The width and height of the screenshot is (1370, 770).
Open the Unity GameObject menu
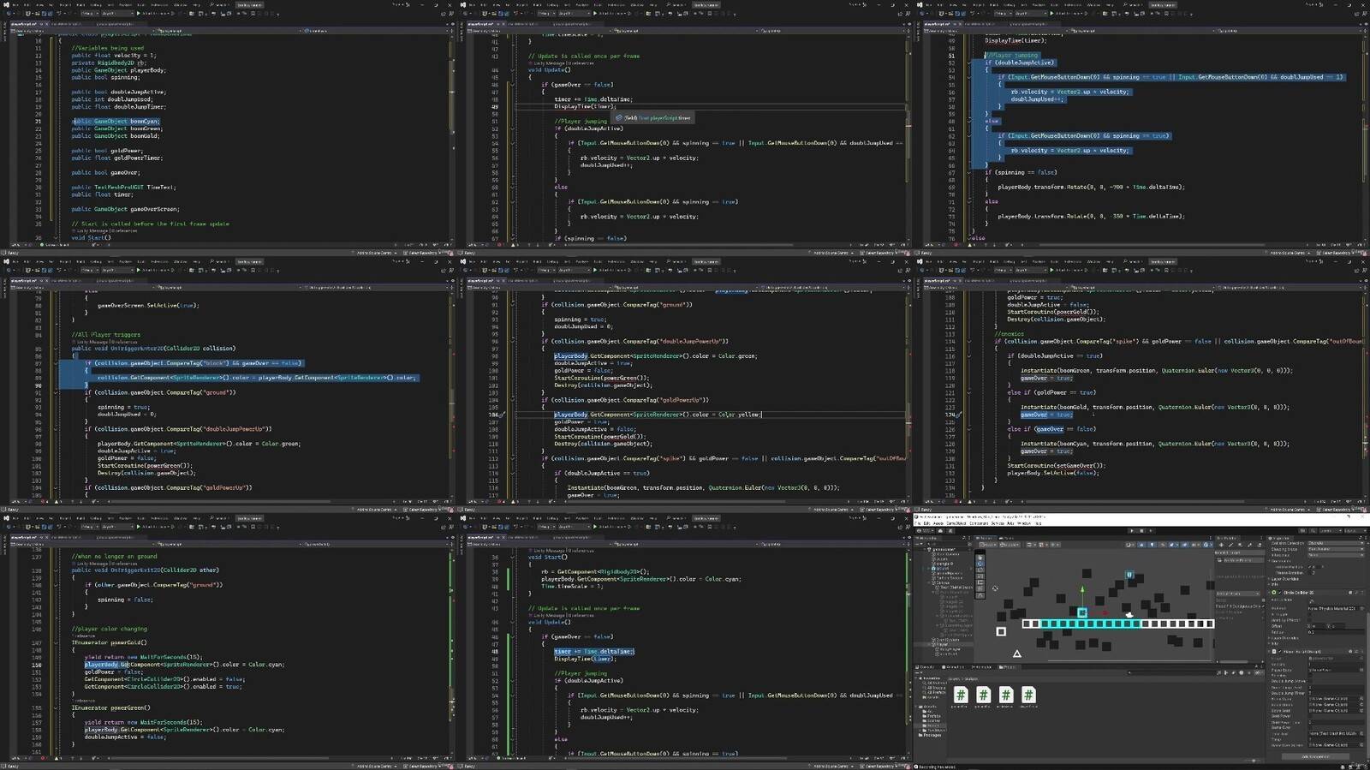pos(956,523)
